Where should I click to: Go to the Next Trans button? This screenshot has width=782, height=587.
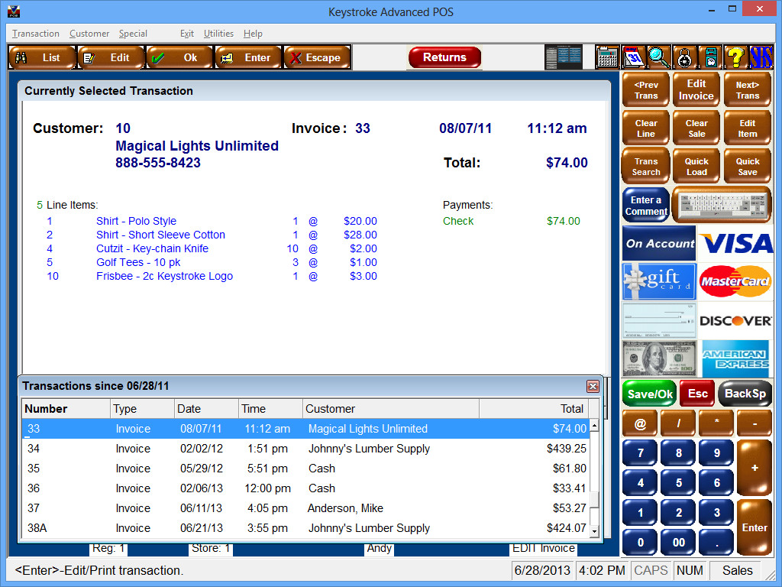point(747,90)
